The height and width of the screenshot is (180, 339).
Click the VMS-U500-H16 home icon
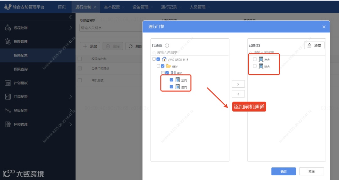[x=164, y=59]
